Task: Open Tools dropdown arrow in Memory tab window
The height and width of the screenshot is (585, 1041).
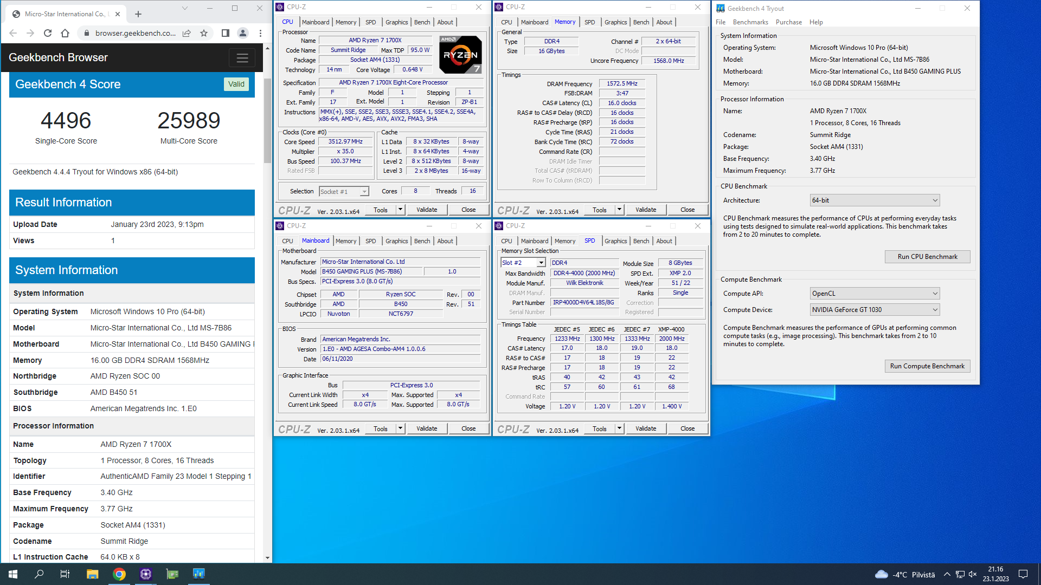Action: 619,210
